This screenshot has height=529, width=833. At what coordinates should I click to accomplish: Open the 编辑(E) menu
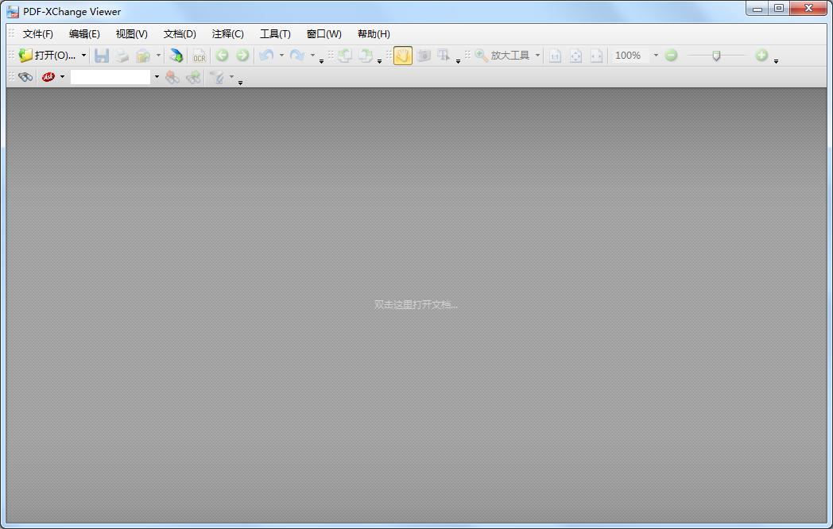(84, 34)
